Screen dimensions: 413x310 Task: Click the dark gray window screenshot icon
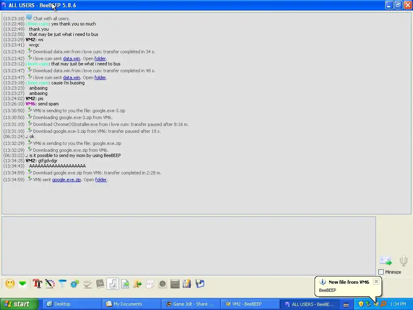(175, 284)
